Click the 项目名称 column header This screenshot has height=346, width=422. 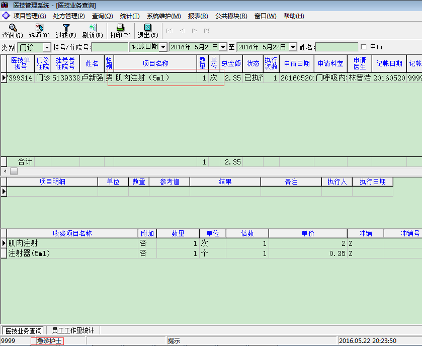tap(155, 64)
